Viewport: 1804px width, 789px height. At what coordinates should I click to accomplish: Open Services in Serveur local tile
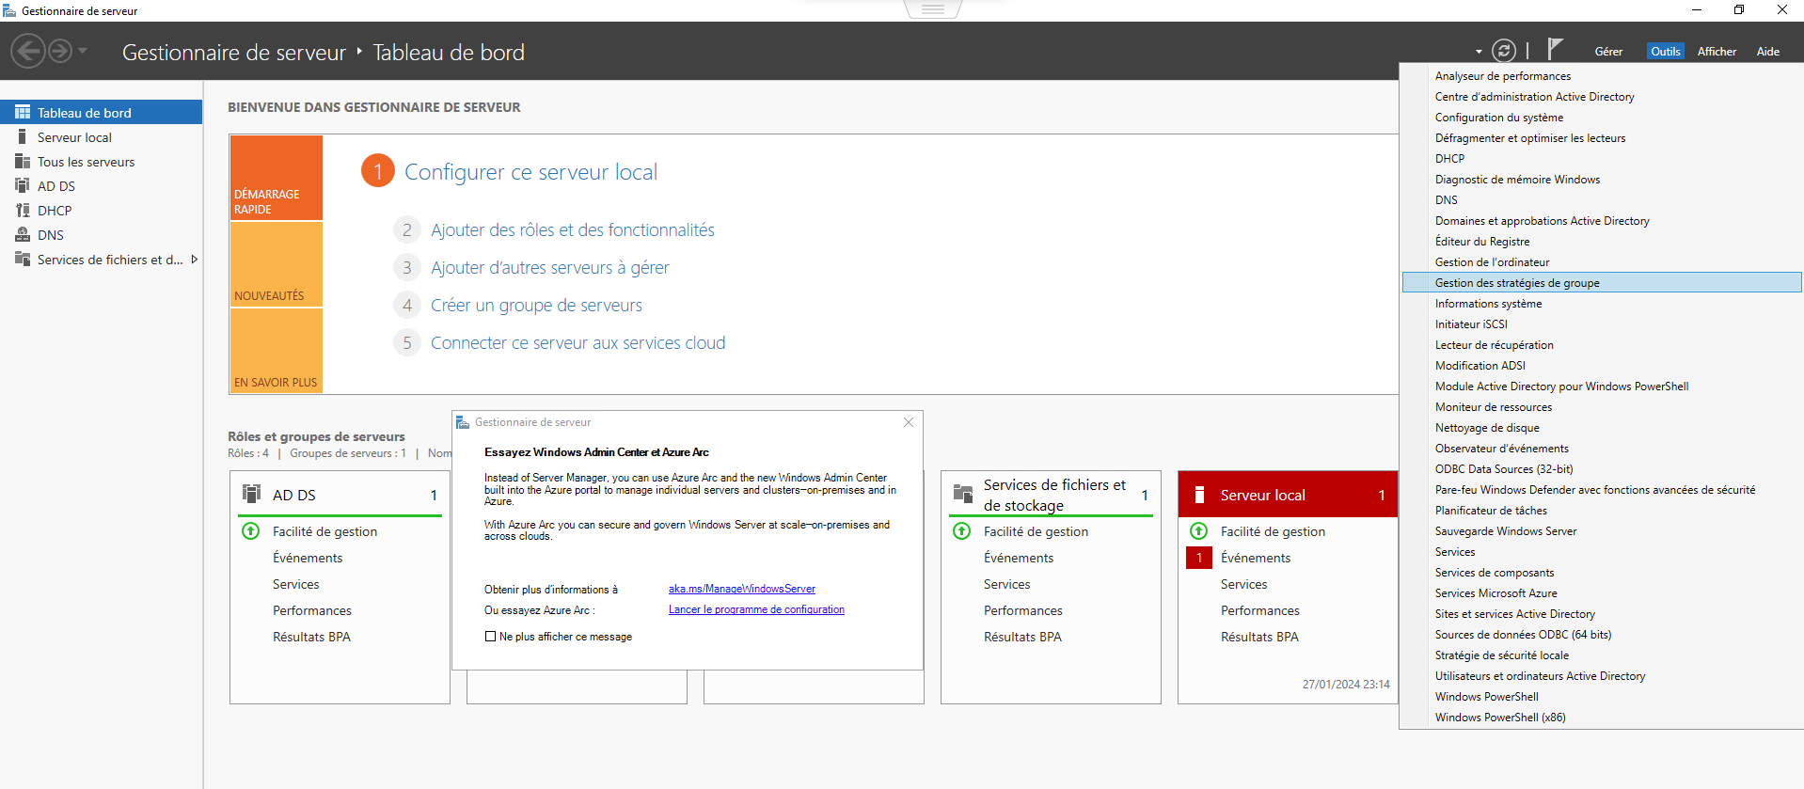click(1243, 584)
